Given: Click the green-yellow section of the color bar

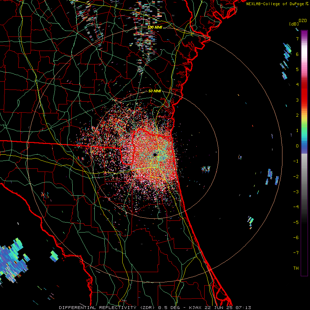Looking at the screenshot, I should [304, 124].
